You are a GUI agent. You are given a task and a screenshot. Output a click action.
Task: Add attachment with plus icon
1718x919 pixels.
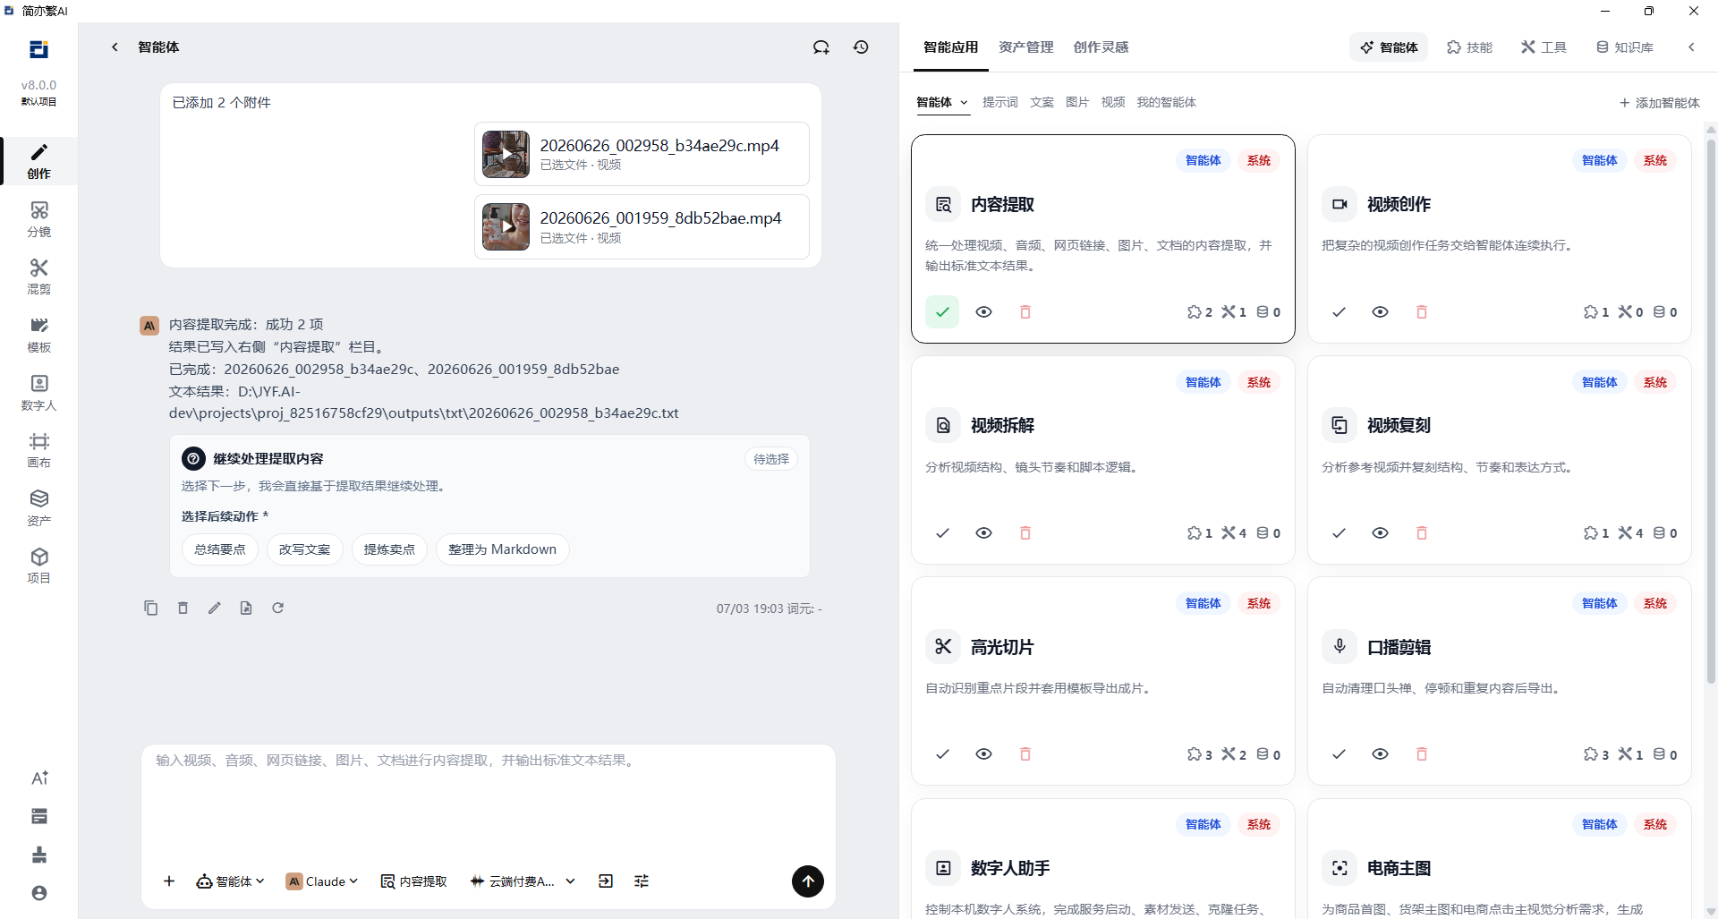coord(169,881)
